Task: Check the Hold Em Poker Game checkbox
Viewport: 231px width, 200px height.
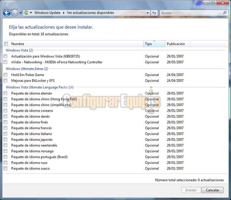Action: pyautogui.click(x=5, y=75)
